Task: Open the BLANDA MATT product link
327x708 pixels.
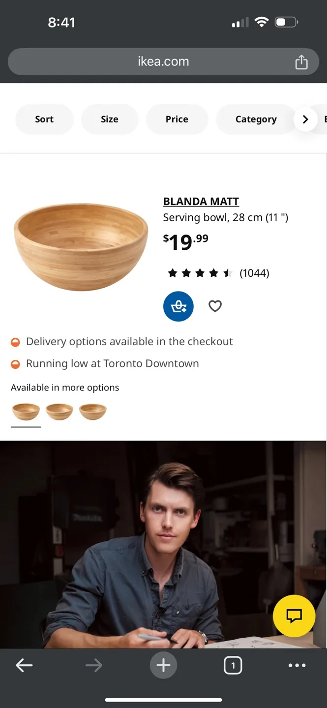Action: [201, 201]
